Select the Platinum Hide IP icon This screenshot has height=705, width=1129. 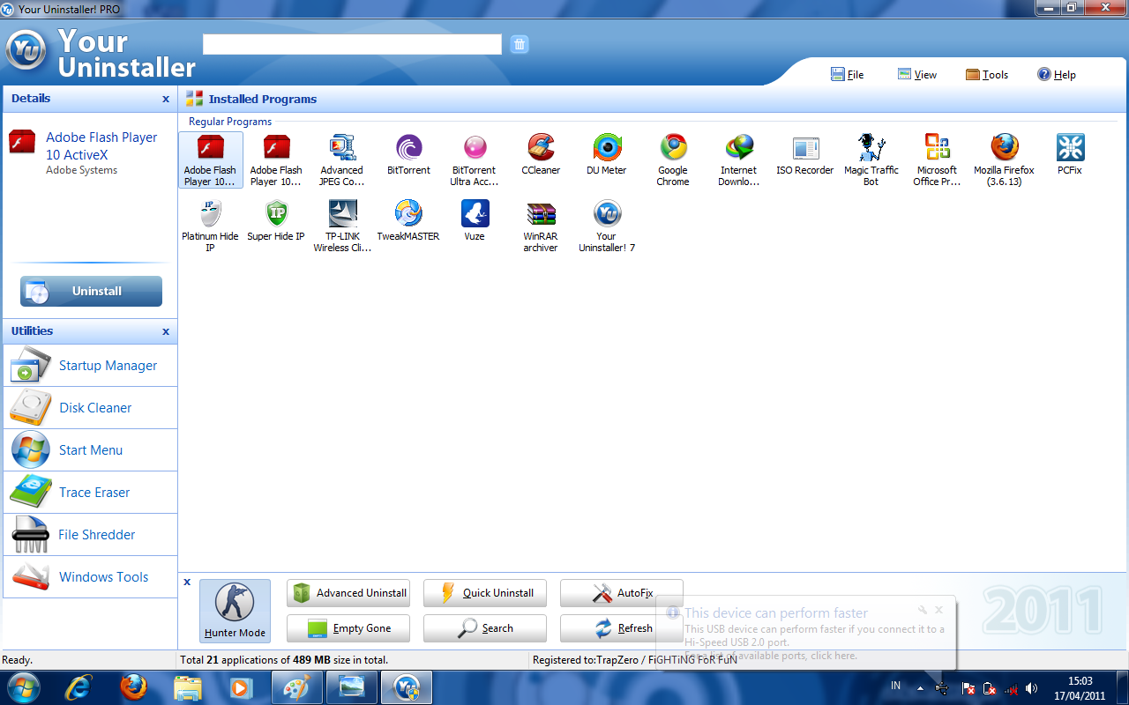(x=210, y=226)
